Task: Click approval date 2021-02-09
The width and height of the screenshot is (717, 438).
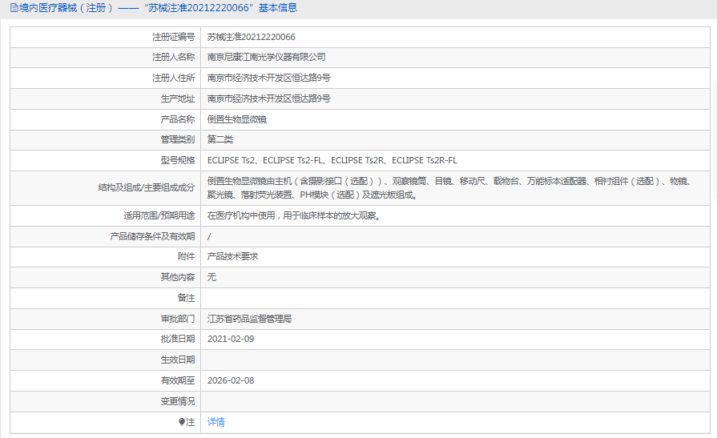Action: click(x=231, y=339)
